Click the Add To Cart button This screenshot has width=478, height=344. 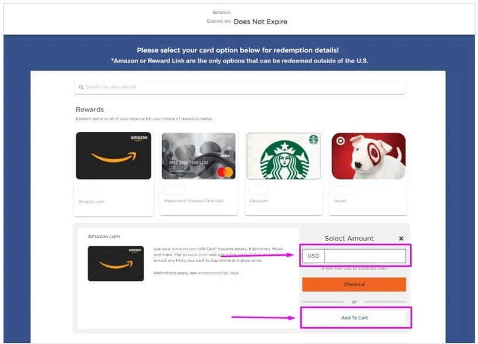point(354,318)
